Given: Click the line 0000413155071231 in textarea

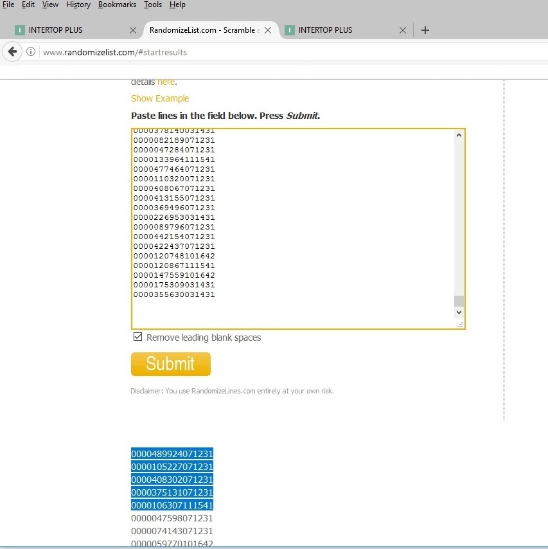Looking at the screenshot, I should pyautogui.click(x=174, y=198).
